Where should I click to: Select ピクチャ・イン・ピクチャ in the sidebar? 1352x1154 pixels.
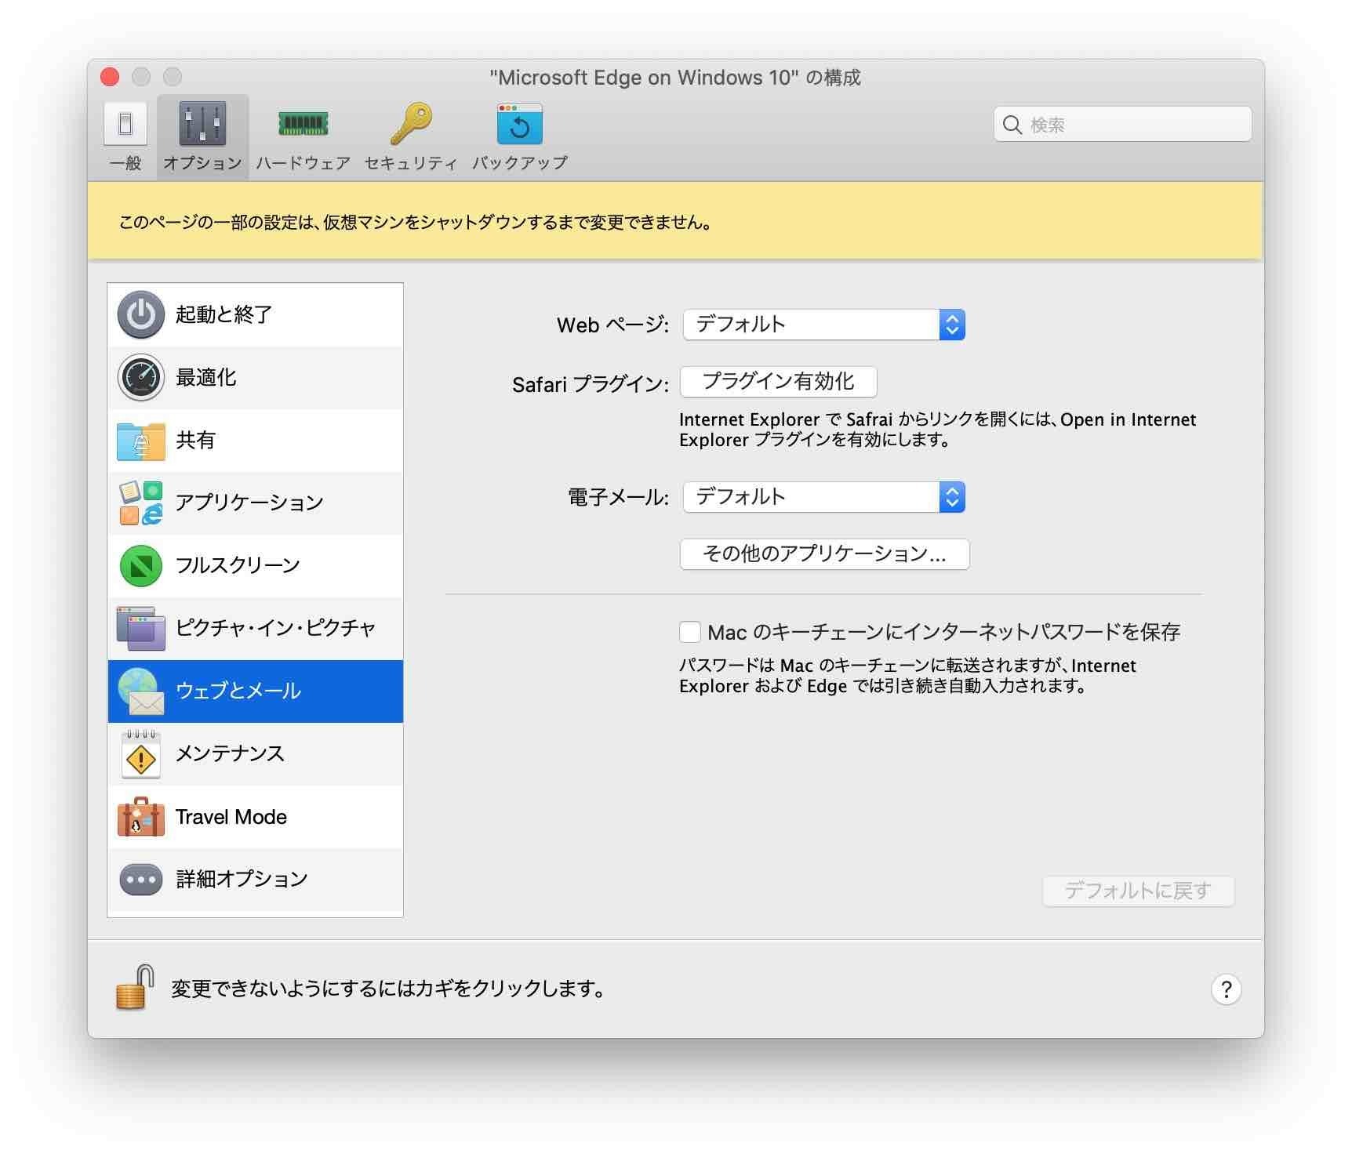[x=256, y=628]
